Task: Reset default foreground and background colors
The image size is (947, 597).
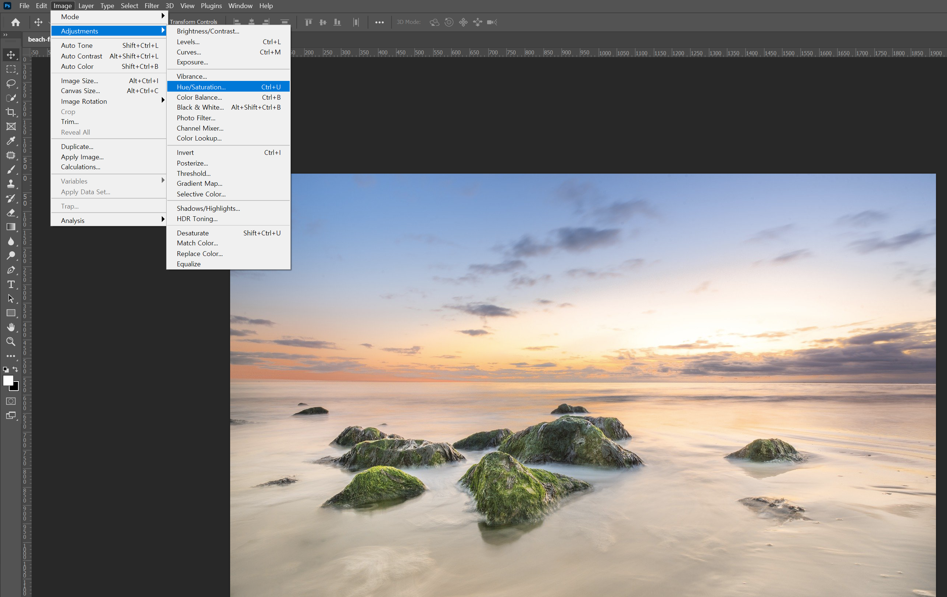Action: coord(6,370)
